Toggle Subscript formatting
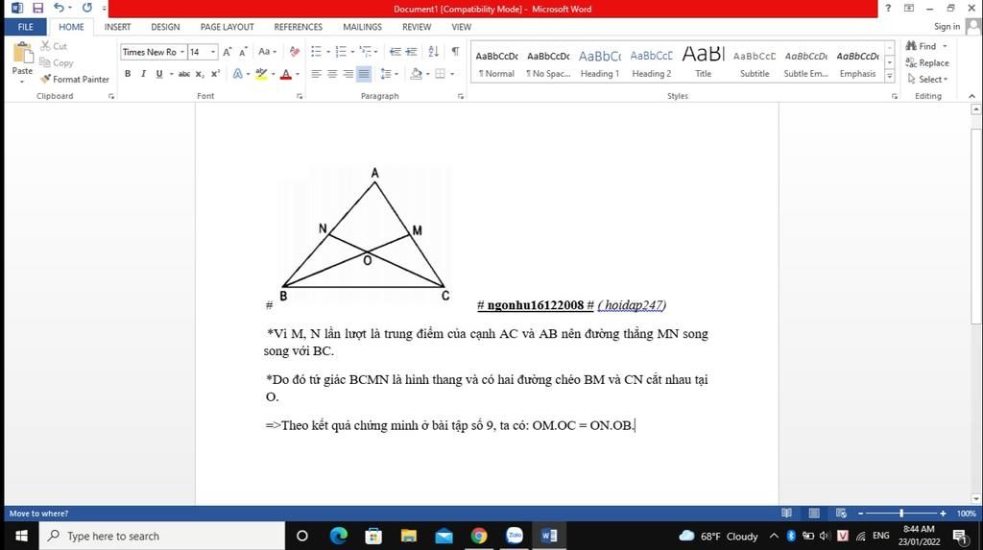The width and height of the screenshot is (983, 550). point(200,74)
